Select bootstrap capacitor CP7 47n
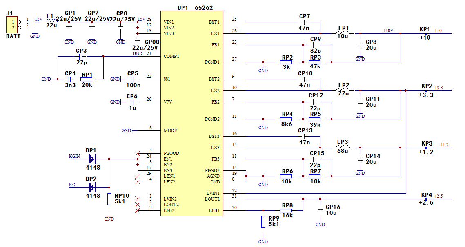The image size is (465, 247). pos(303,22)
